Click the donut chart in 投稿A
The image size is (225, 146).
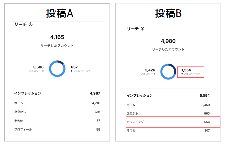(x=57, y=69)
